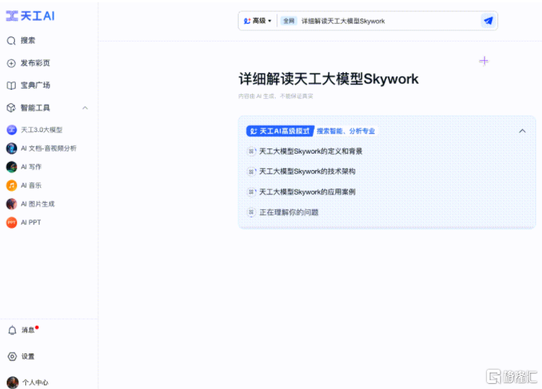The image size is (542, 389).
Task: Click the step icon beside 定义和背景
Action: [251, 151]
